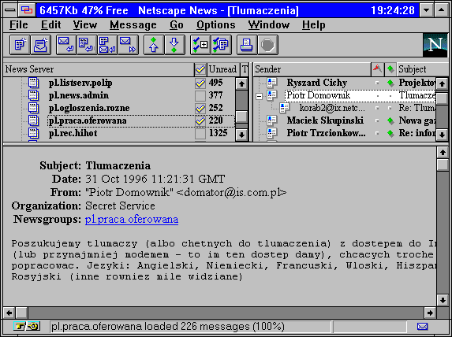Screen dimensions: 452x337
Task: Click the Print toolbar icon
Action: point(247,45)
